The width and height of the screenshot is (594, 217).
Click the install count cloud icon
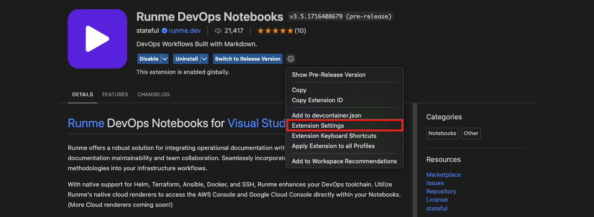coord(218,31)
